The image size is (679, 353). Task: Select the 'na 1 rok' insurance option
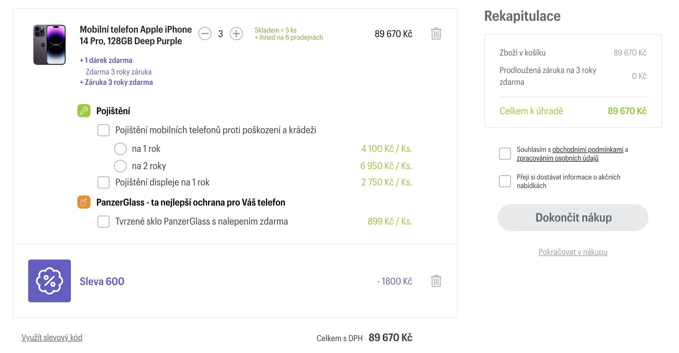point(120,149)
